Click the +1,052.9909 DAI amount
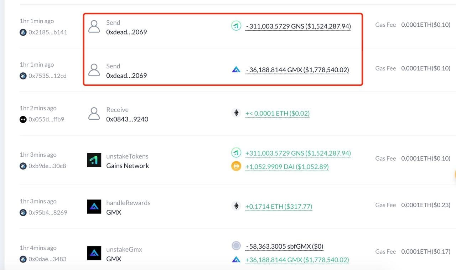Screen dimensions: 456x270 287,167
